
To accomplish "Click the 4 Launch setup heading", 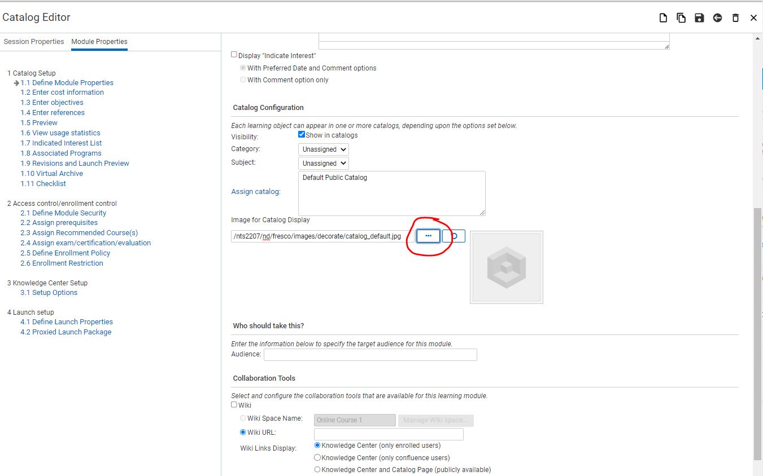I will [x=30, y=312].
